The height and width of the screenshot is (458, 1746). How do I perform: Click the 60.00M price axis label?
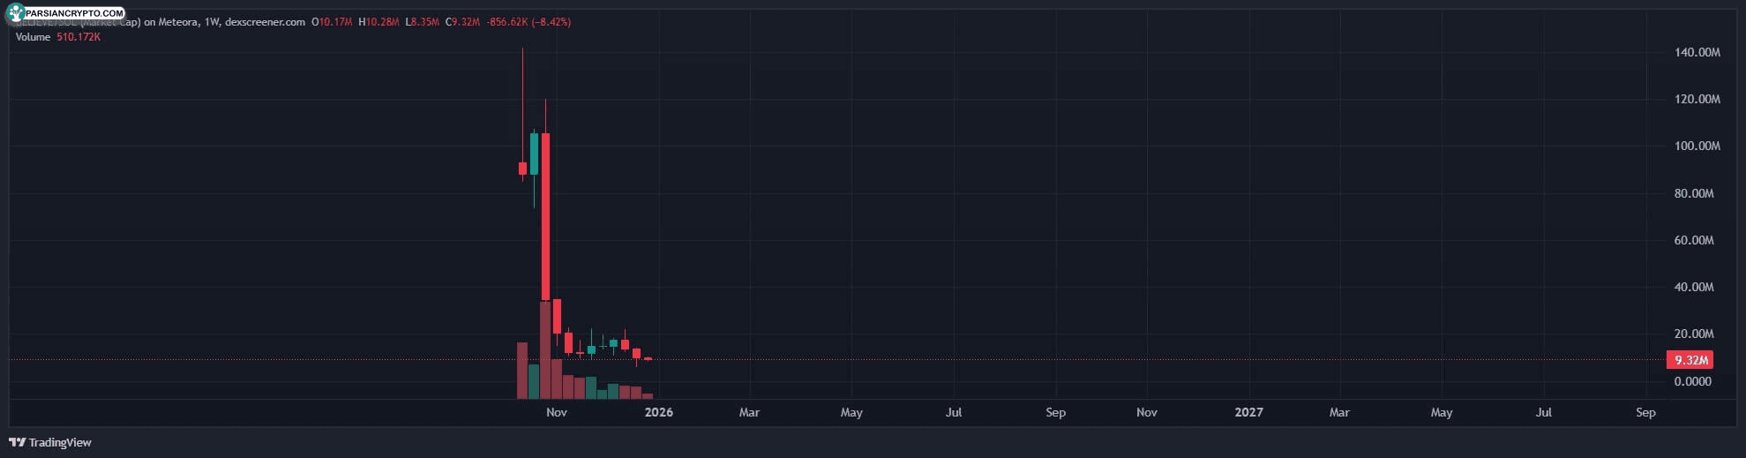[x=1694, y=240]
